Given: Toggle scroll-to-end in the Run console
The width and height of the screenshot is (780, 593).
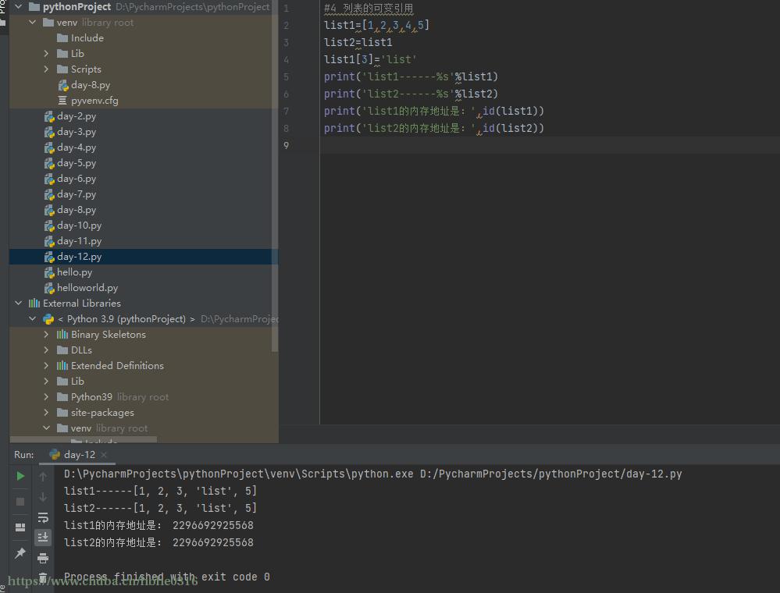Looking at the screenshot, I should coord(43,538).
